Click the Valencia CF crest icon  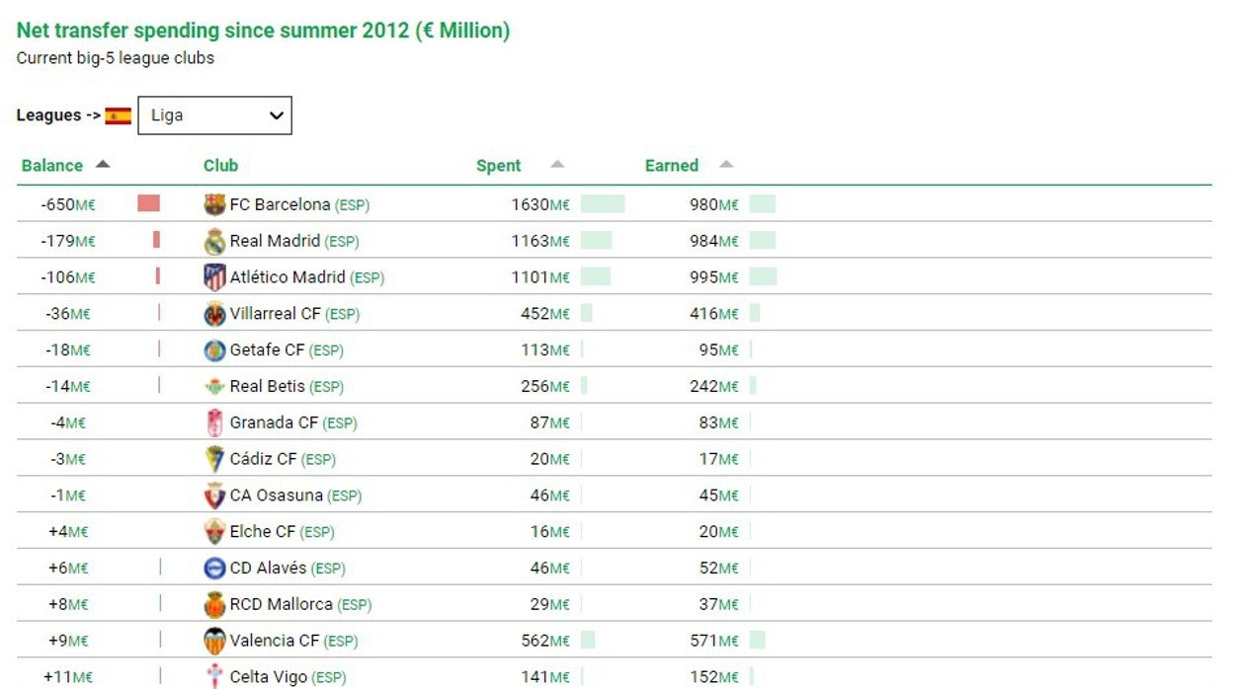click(x=214, y=641)
